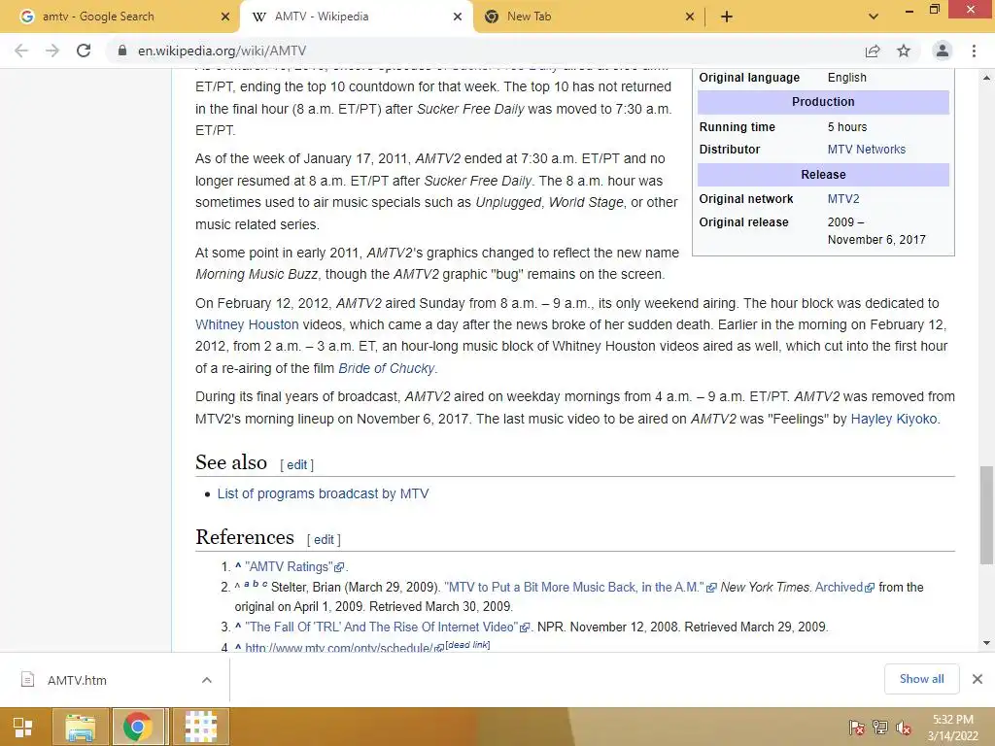The image size is (995, 746).
Task: Click the Production infobox header
Action: (823, 102)
